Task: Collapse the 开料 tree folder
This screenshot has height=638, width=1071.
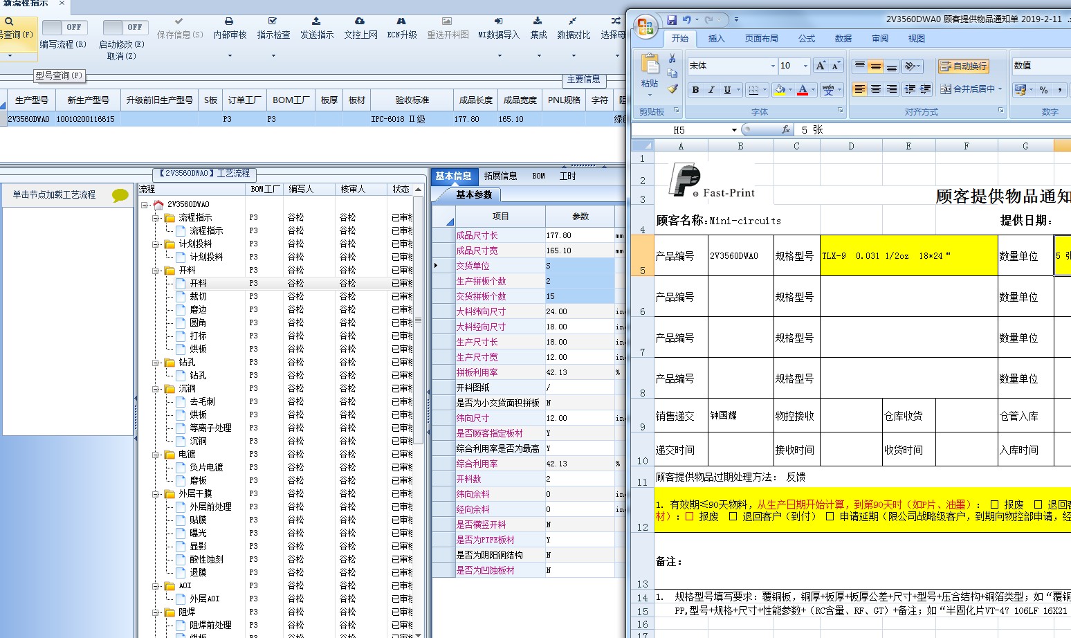Action: click(x=156, y=271)
